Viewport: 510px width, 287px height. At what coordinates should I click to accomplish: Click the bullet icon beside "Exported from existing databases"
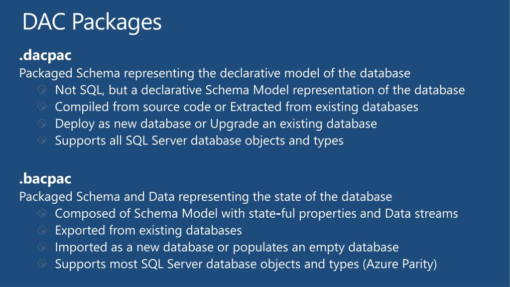42,230
